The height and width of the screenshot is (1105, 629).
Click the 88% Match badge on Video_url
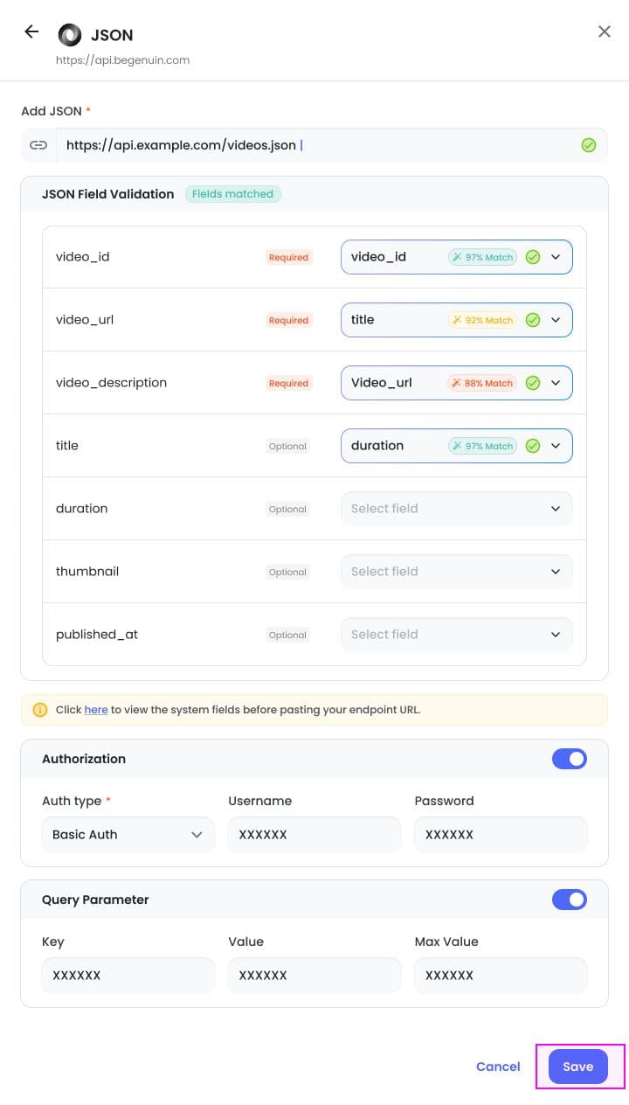coord(482,383)
